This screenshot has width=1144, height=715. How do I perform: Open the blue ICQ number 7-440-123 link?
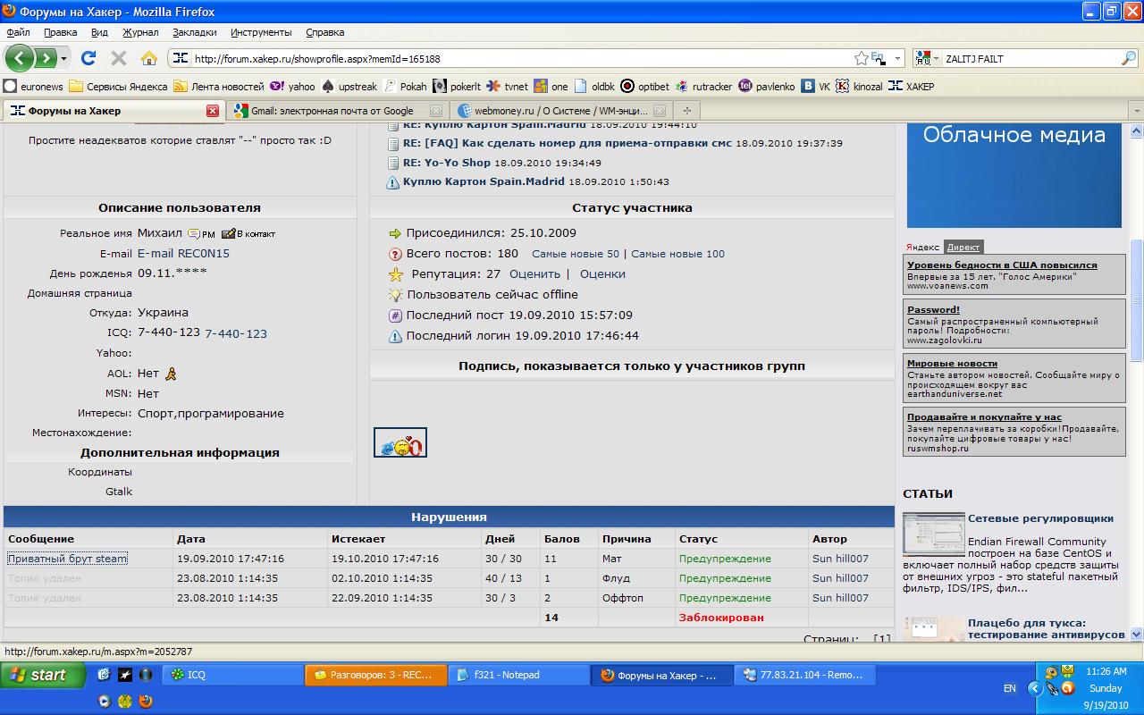pyautogui.click(x=236, y=333)
